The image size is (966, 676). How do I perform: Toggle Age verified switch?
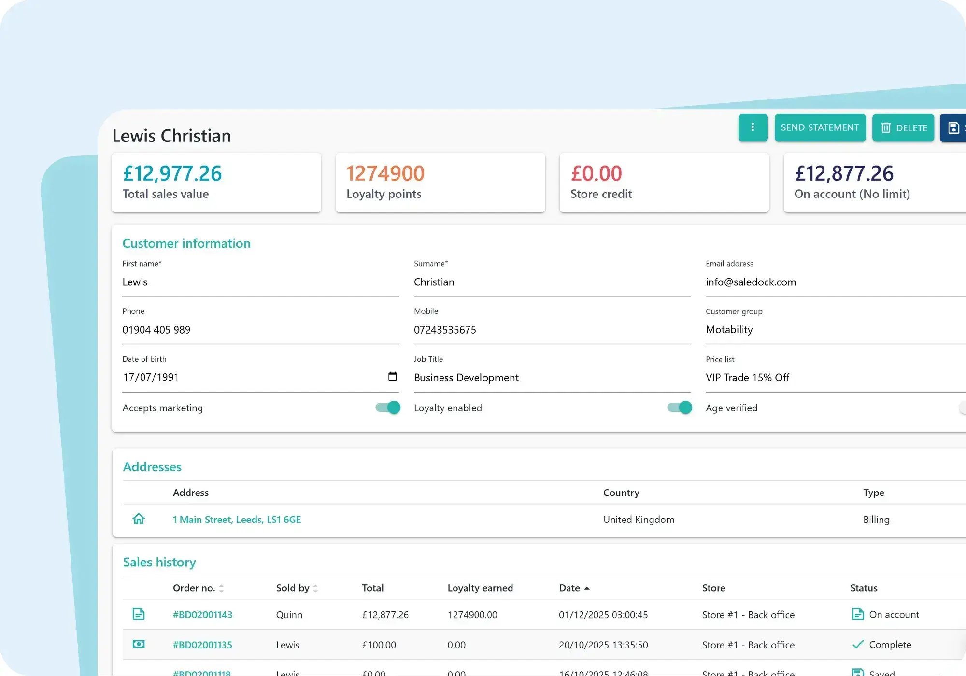(x=962, y=408)
